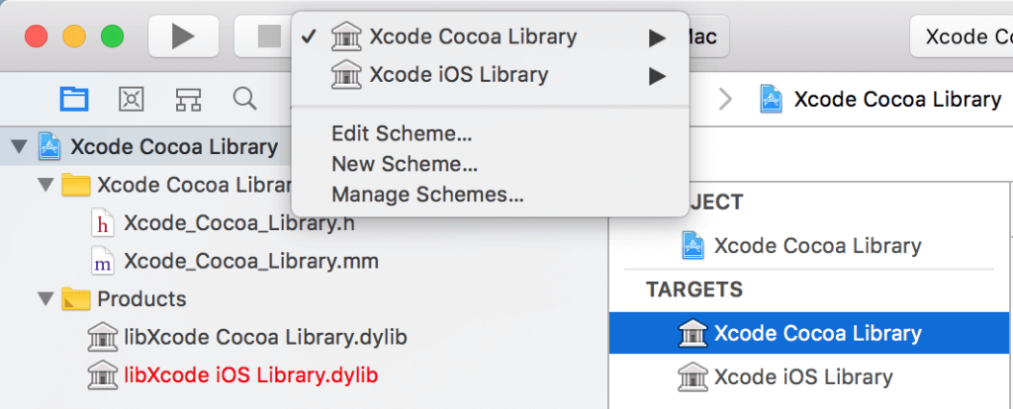This screenshot has width=1013, height=409.
Task: Select the checked Xcode Cocoa Library scheme
Action: tap(472, 38)
